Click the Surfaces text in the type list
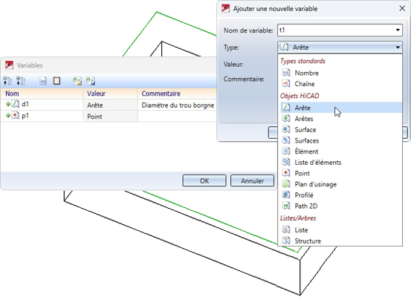Image resolution: width=411 pixels, height=297 pixels. 307,140
